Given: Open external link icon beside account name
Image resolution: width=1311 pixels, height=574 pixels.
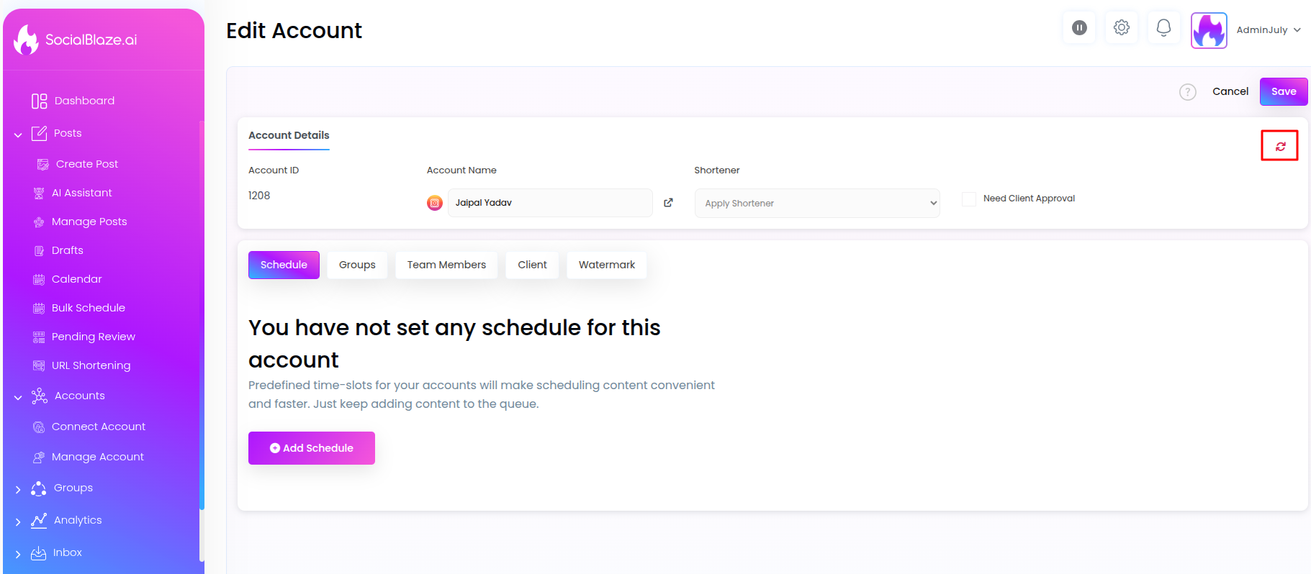Looking at the screenshot, I should (x=668, y=203).
